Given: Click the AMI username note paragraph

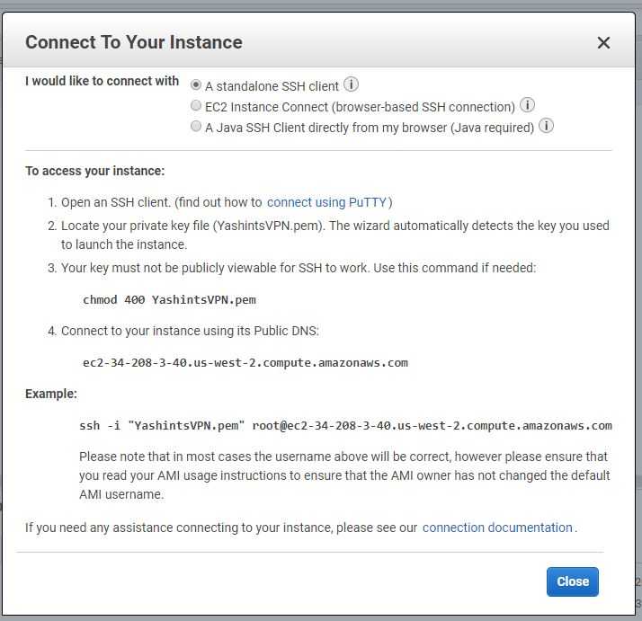Looking at the screenshot, I should pos(344,475).
